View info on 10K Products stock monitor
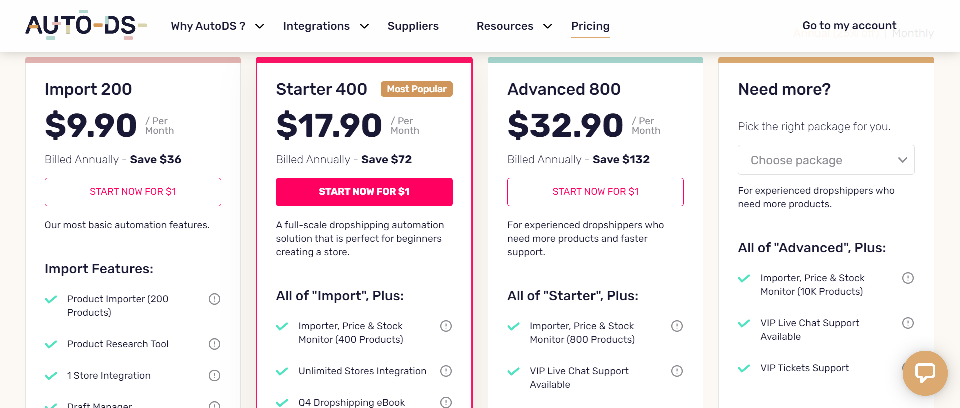Viewport: 960px width, 408px height. coord(908,278)
